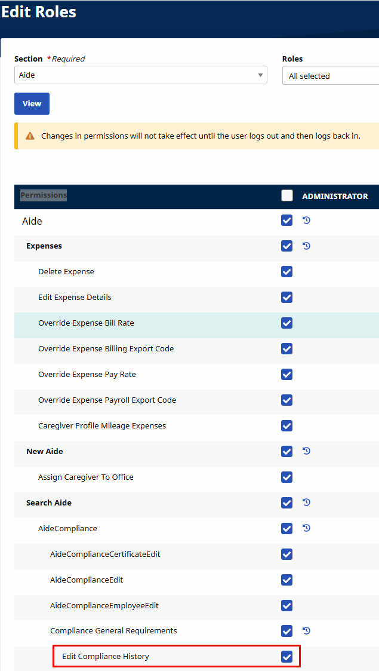Open the Roles dropdown showing All selected

click(x=330, y=76)
